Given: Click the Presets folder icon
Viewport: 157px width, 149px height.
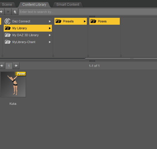Looking at the screenshot, I should pos(58,21).
